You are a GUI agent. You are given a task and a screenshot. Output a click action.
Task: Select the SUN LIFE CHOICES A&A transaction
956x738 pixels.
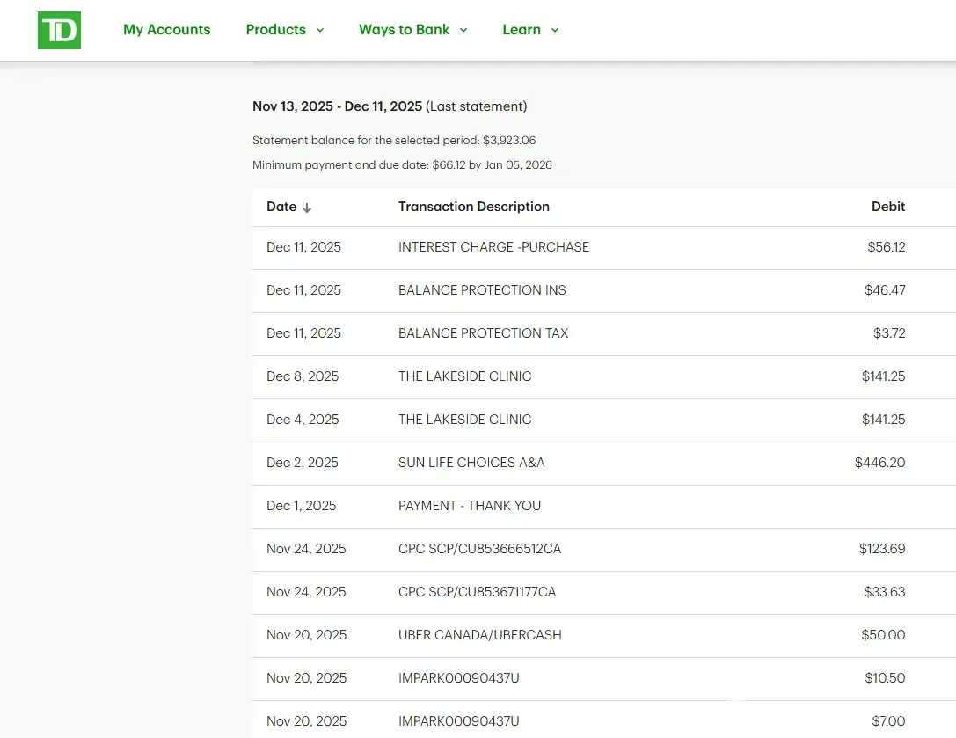click(x=471, y=463)
